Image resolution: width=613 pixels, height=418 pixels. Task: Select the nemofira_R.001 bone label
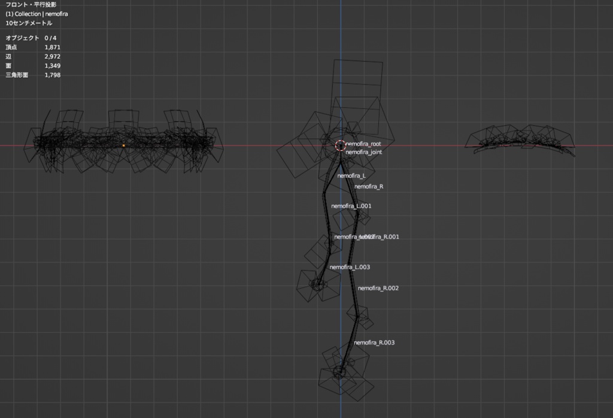[380, 237]
